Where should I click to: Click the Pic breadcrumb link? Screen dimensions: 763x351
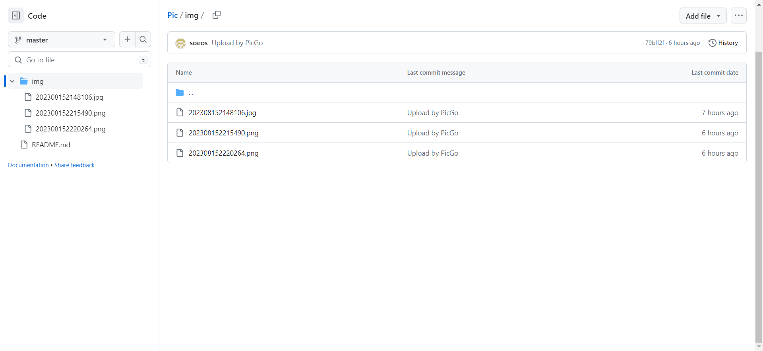tap(172, 15)
